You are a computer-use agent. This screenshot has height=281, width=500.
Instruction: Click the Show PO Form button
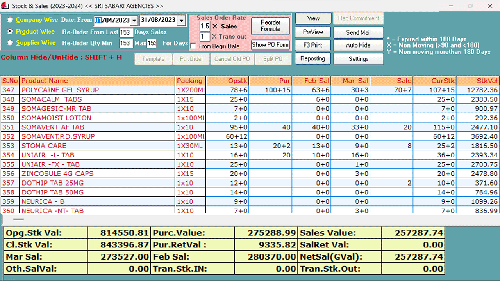tap(270, 45)
